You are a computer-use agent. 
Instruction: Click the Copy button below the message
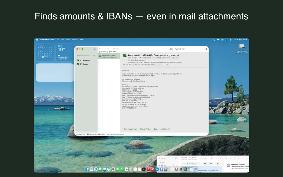tap(156, 129)
